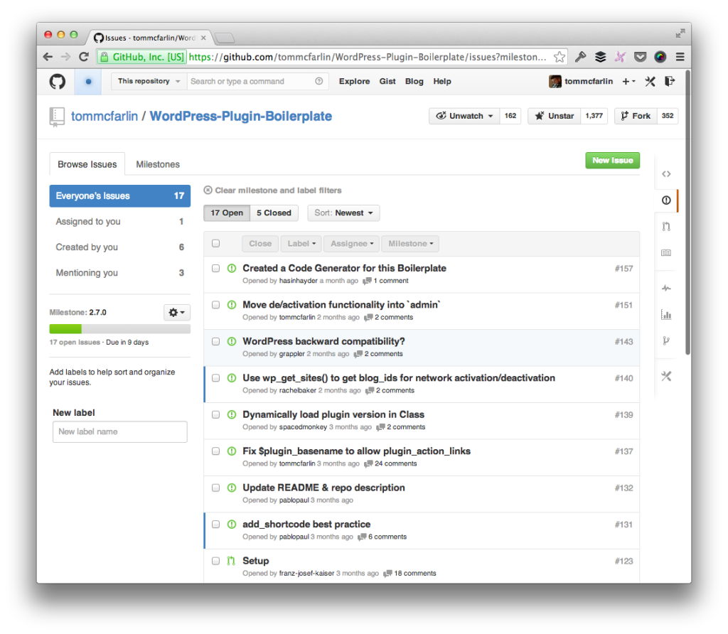Screen dimensions: 728x634
Task: Open the pulse activity sidebar icon
Action: [666, 289]
